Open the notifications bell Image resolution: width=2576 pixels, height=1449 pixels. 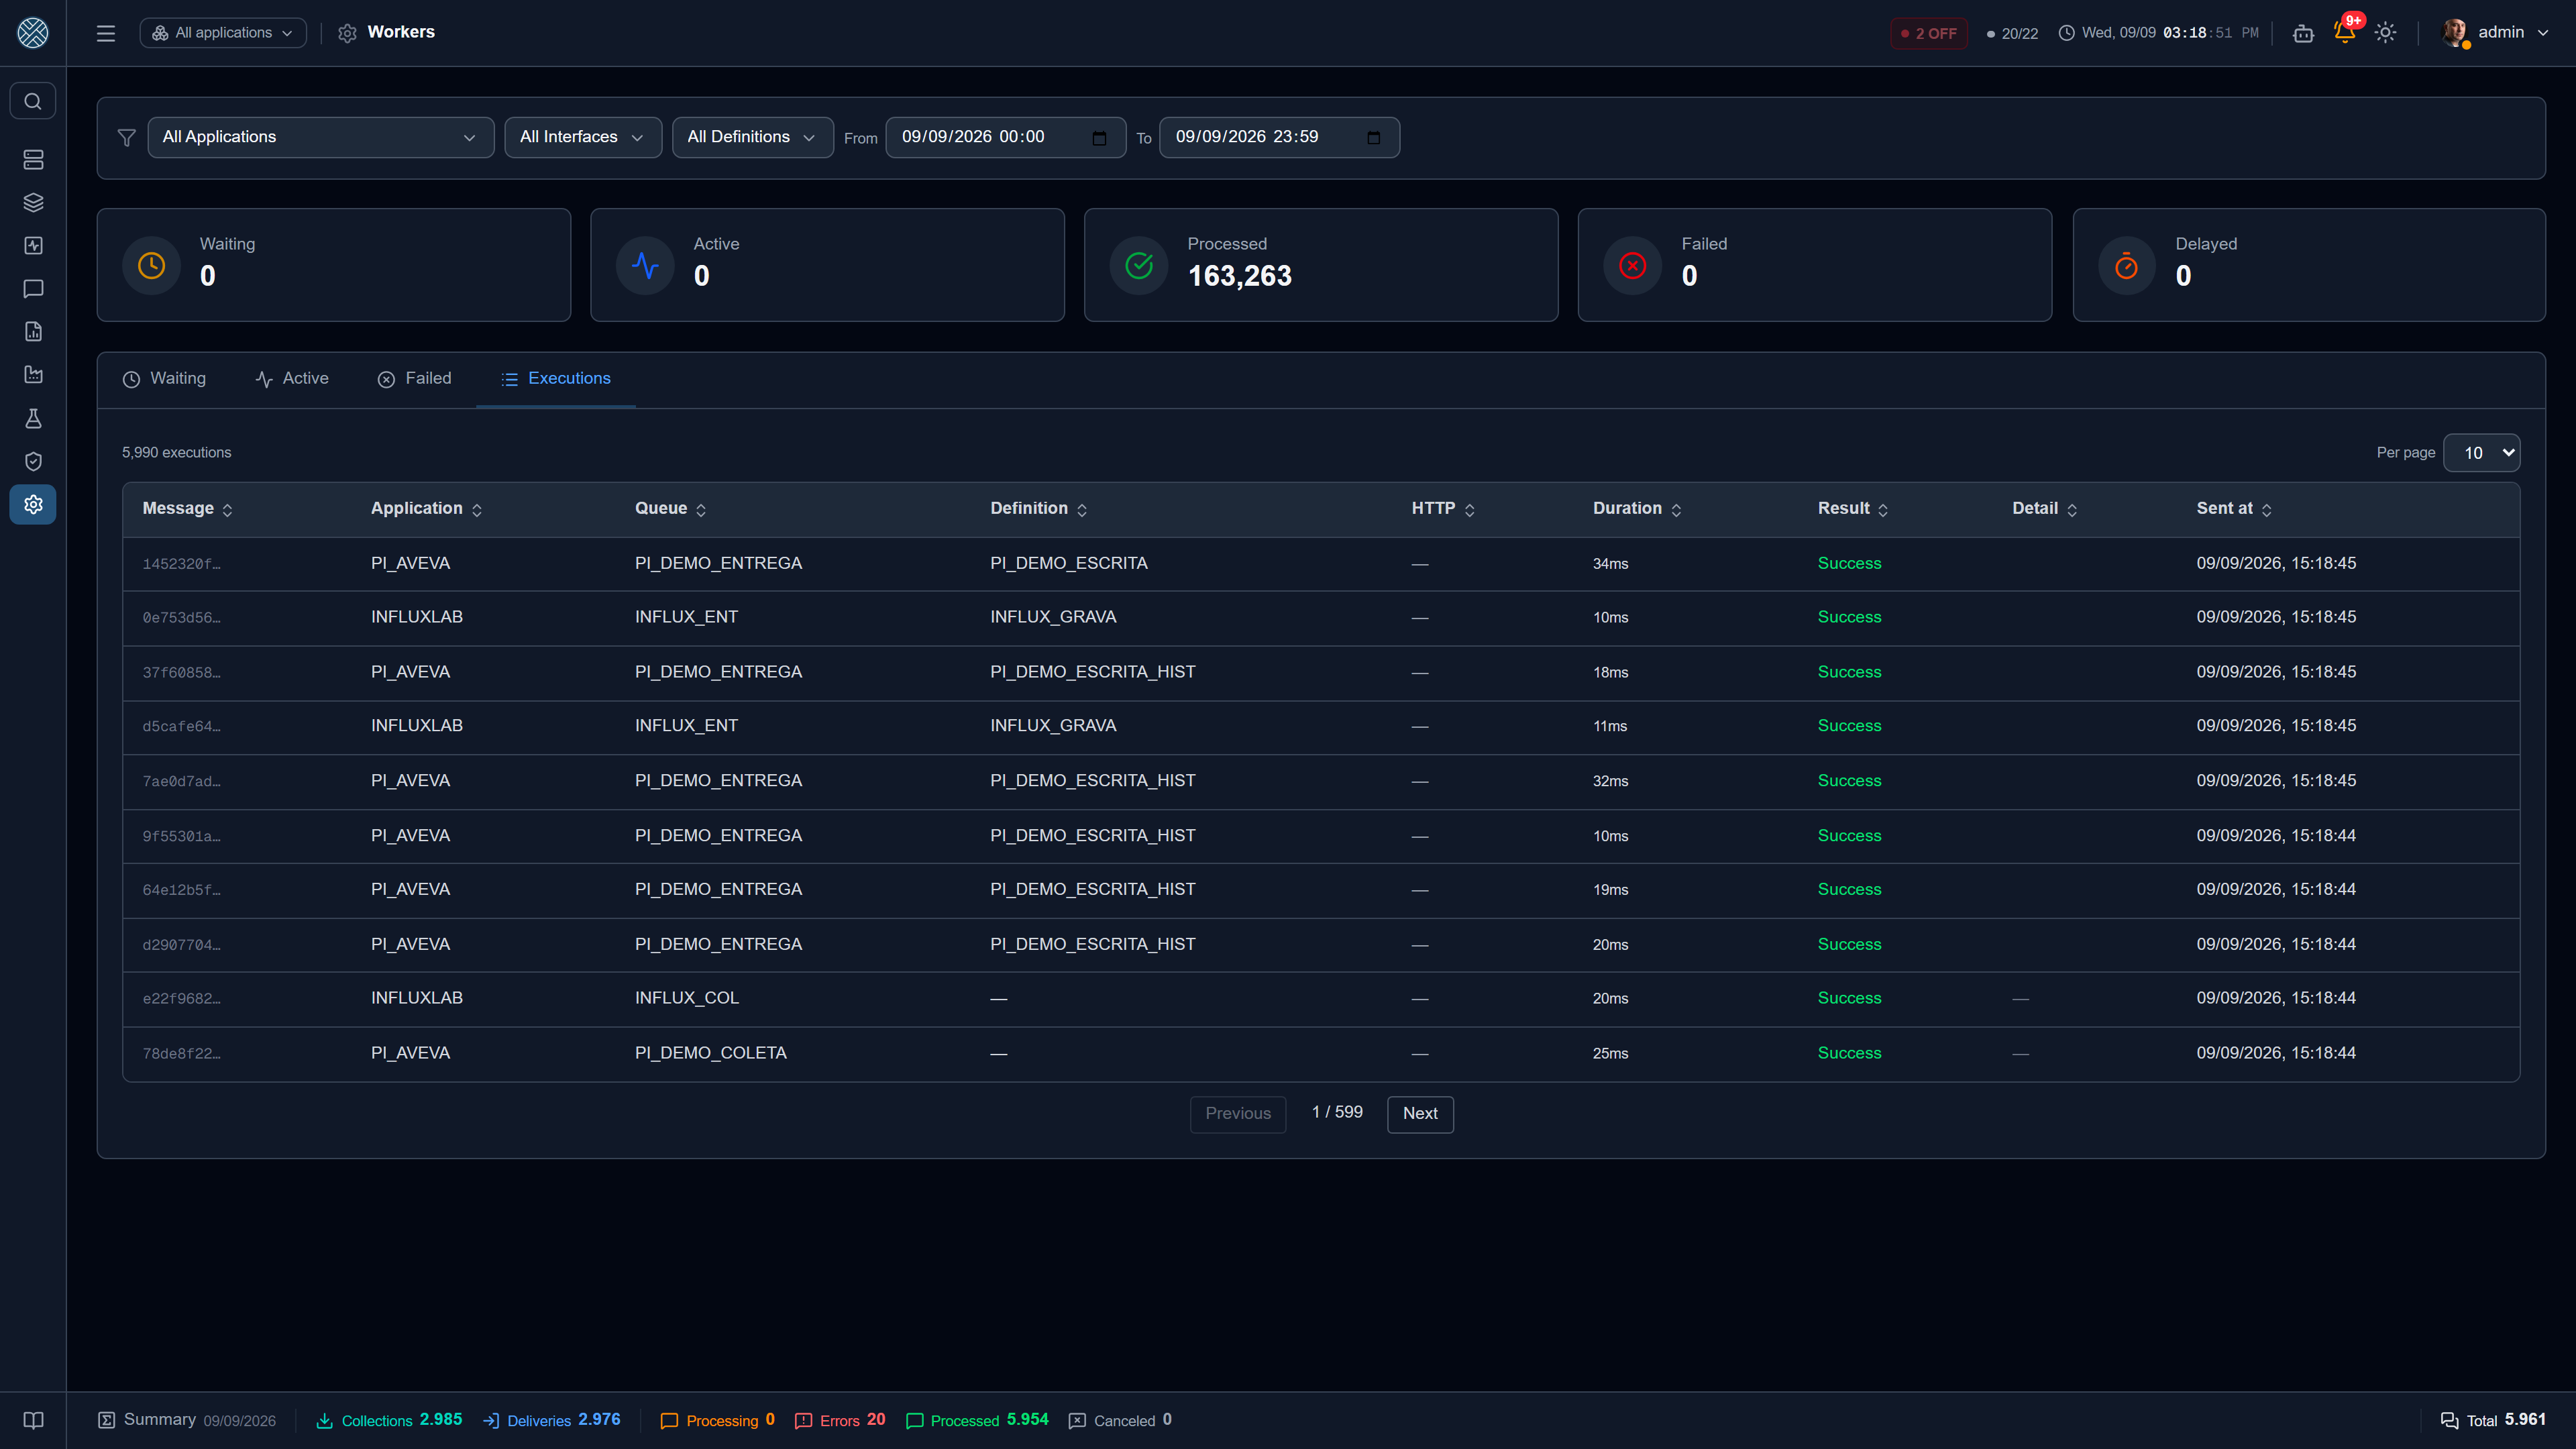point(2344,32)
